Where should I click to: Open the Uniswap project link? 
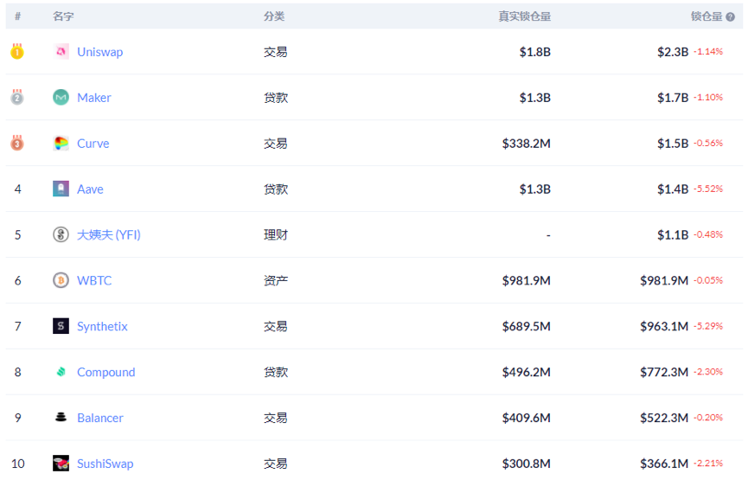99,52
